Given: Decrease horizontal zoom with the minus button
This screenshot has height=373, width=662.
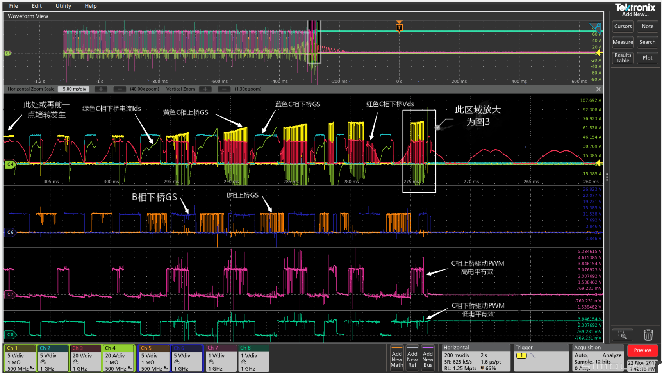Looking at the screenshot, I should (x=120, y=89).
